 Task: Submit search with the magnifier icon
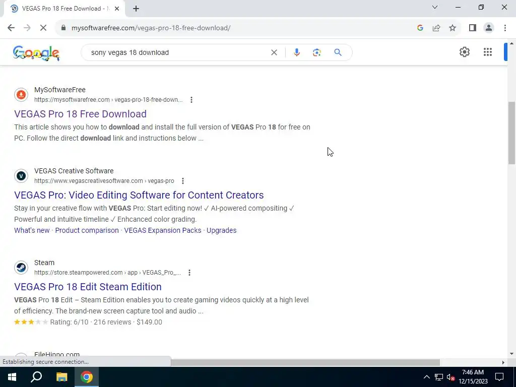coord(338,52)
